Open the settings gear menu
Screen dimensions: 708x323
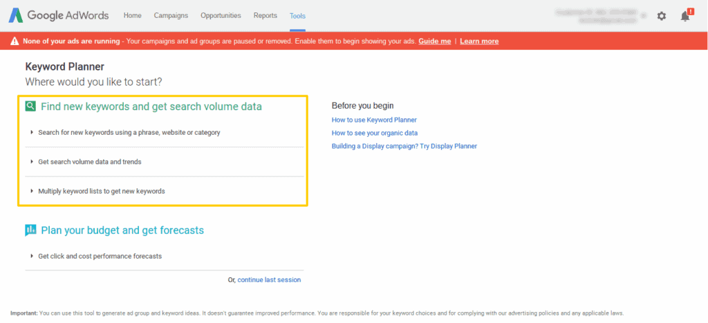(x=662, y=16)
